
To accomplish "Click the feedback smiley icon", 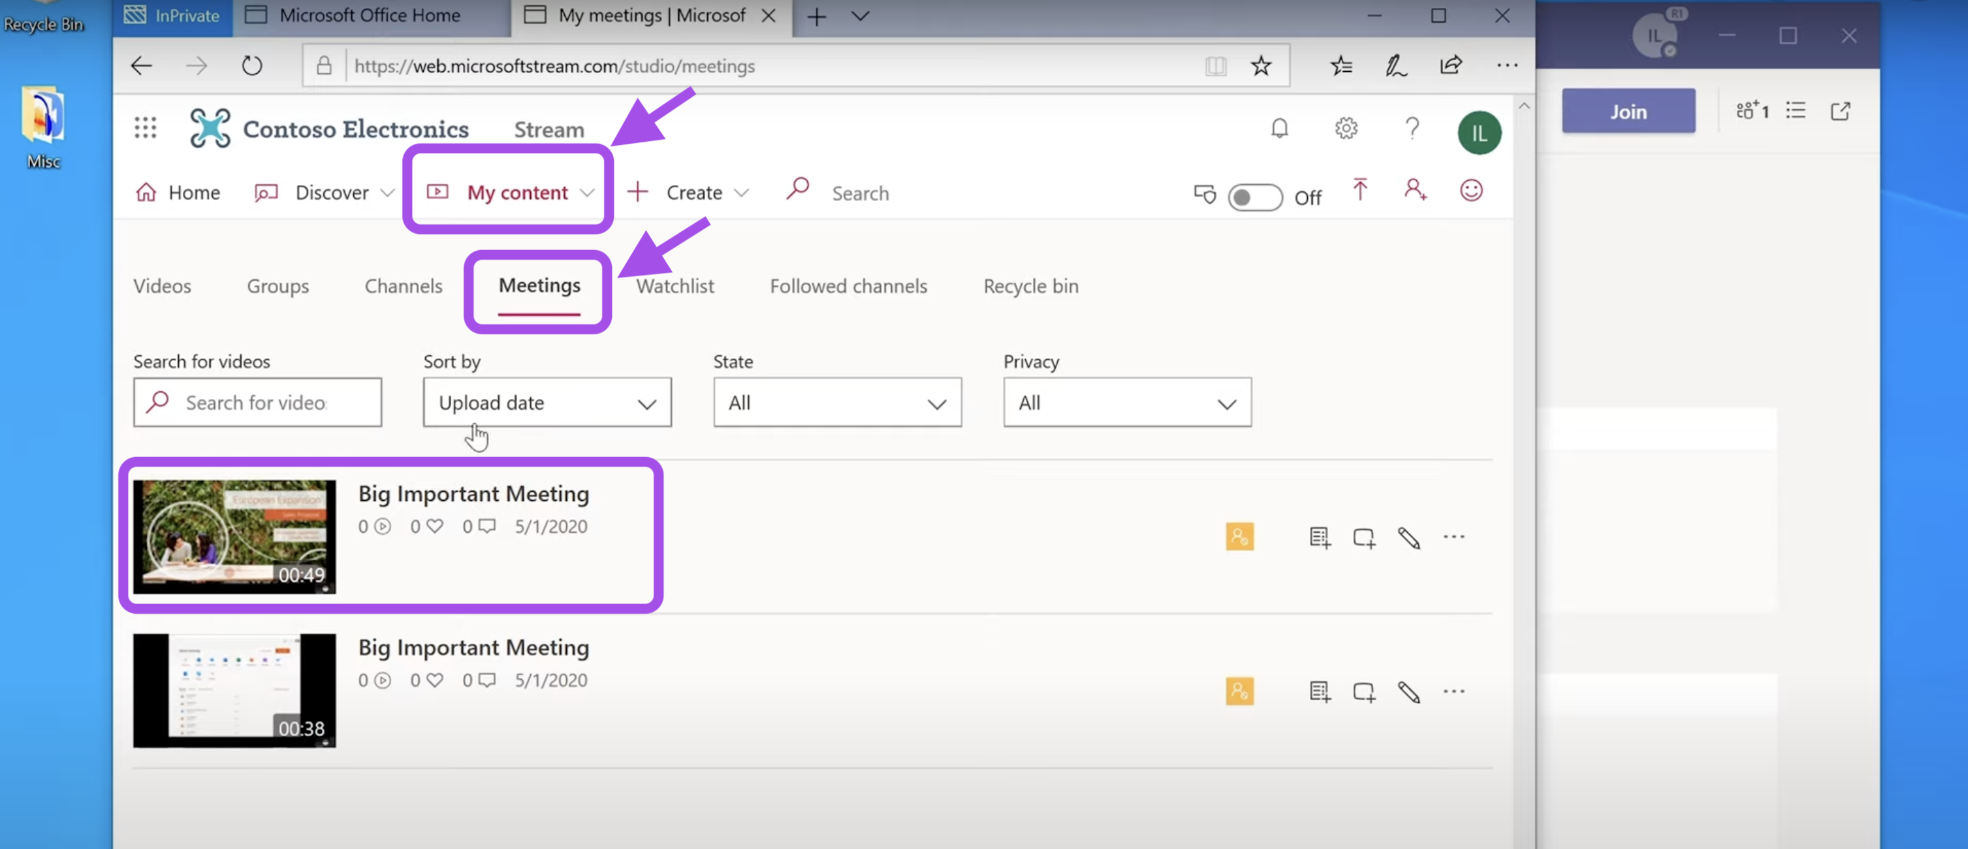I will click(1470, 190).
